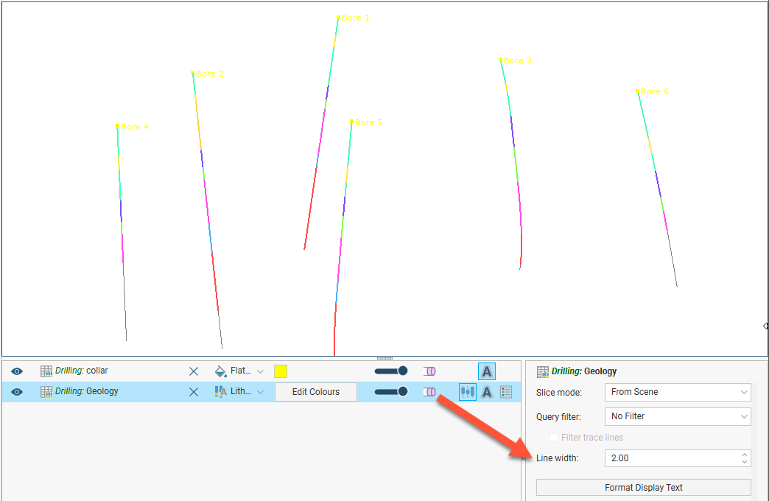This screenshot has height=501, width=769.
Task: Open the yellow collar colour swatch
Action: [x=281, y=371]
